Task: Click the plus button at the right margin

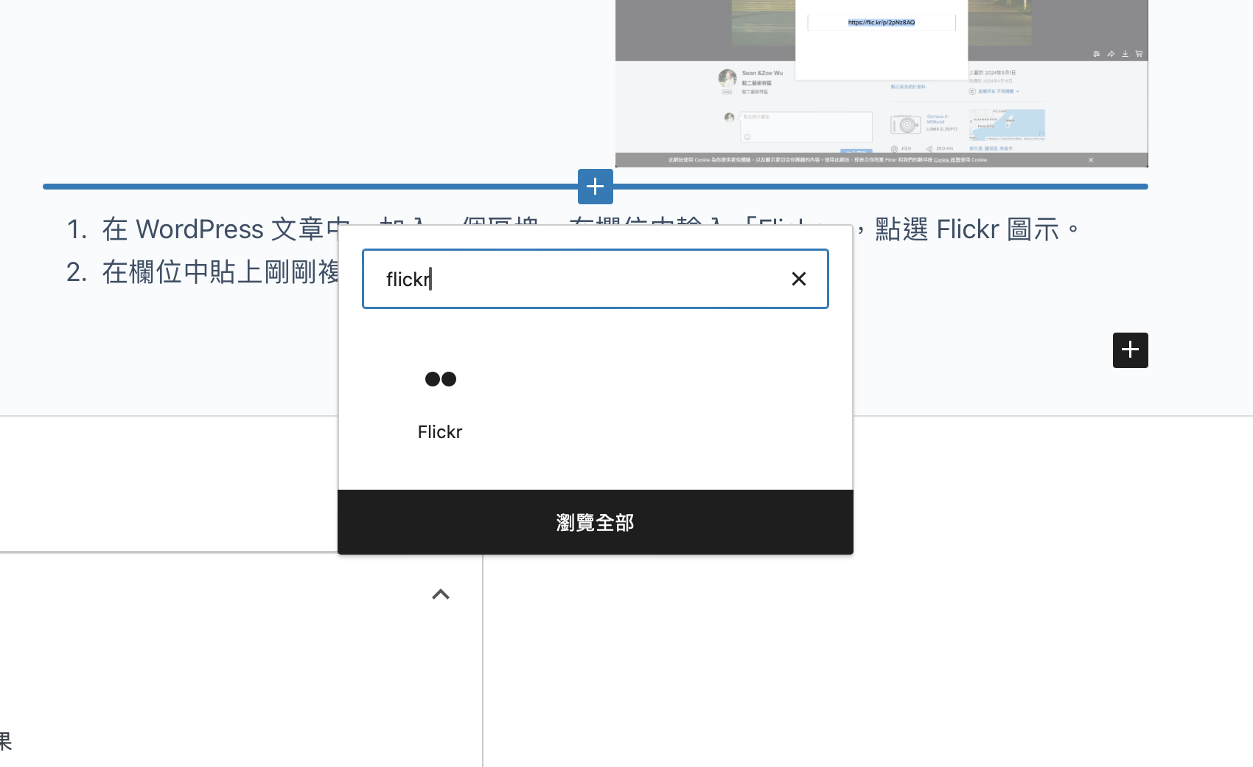Action: pos(1130,350)
